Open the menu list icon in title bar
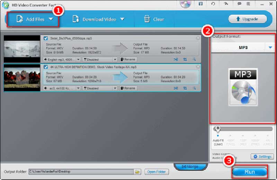This screenshot has width=277, height=180. tap(248, 4)
